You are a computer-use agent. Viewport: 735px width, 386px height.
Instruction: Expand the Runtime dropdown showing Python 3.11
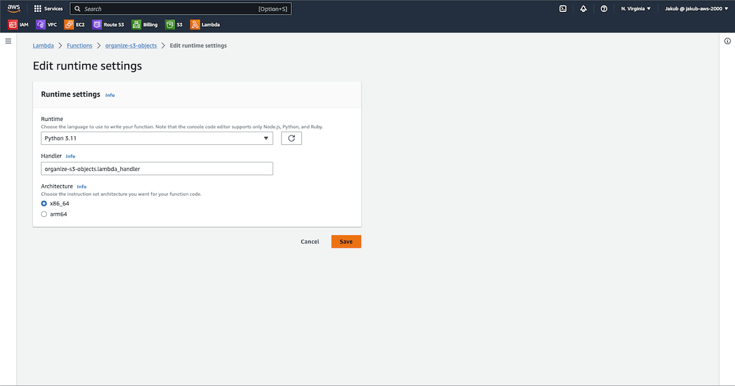coord(156,138)
